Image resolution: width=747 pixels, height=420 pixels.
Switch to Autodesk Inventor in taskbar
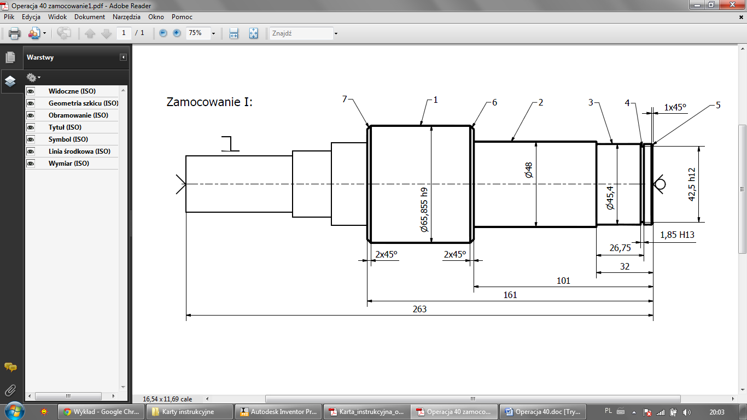pos(278,412)
